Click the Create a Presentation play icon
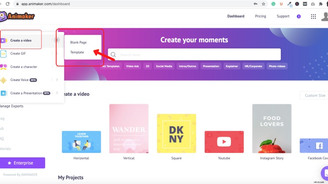Viewport: 328px width, 184px height. click(x=4, y=93)
